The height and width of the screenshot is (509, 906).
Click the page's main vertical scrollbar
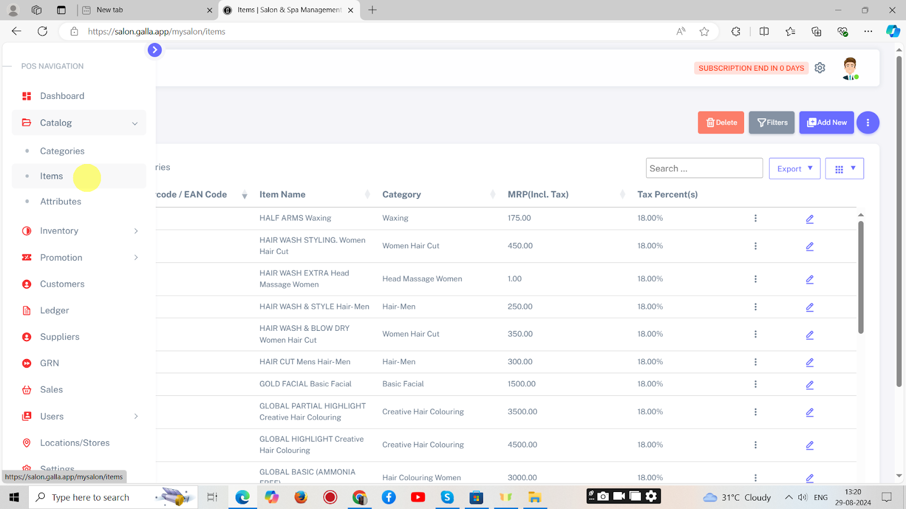(899, 221)
